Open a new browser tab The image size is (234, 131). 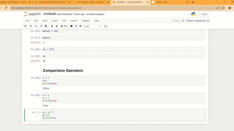coord(193,2)
